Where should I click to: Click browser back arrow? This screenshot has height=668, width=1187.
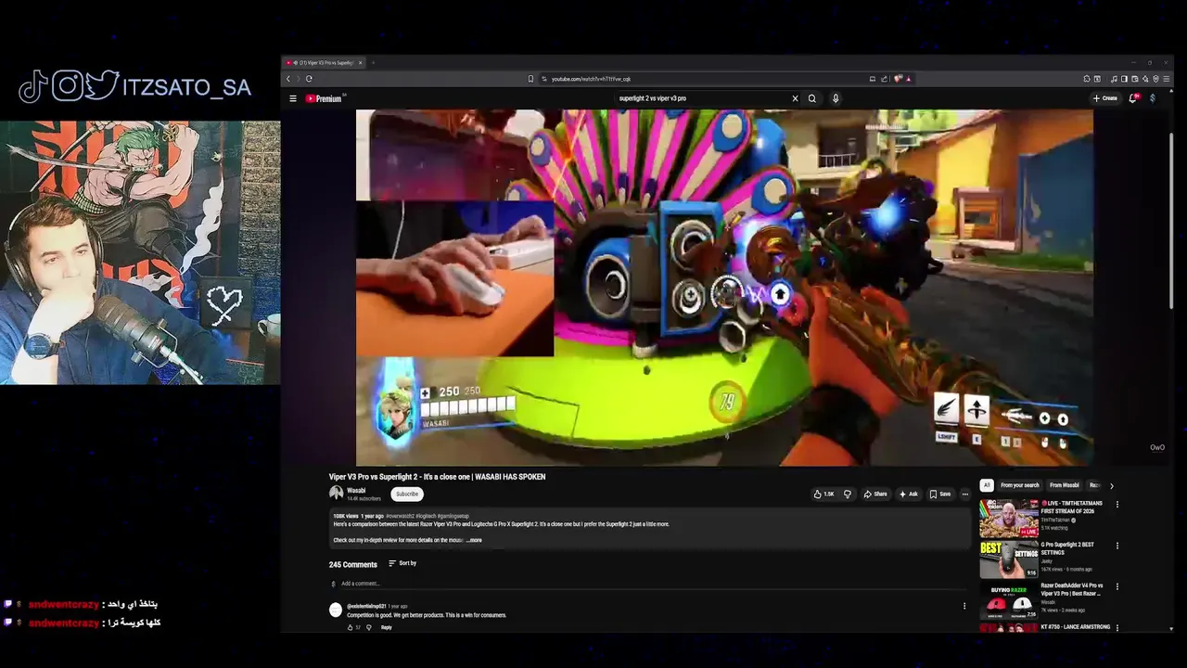tap(288, 79)
